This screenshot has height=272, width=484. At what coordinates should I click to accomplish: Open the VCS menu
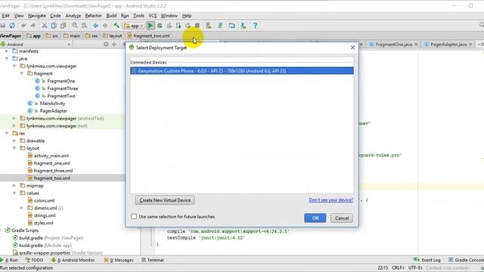click(x=153, y=16)
